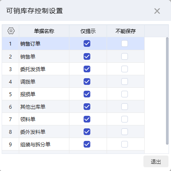Uncheck 仅提示 for 委外发料单
This screenshot has width=171, height=171.
pyautogui.click(x=87, y=132)
